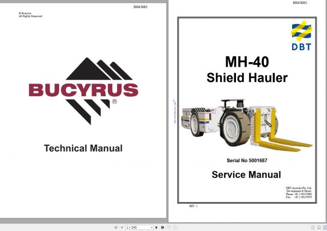Open the page number dropdown arrow

pos(152,227)
